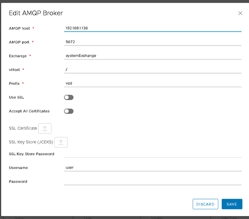Click the Exchange label
The width and height of the screenshot is (249, 219).
click(x=18, y=56)
